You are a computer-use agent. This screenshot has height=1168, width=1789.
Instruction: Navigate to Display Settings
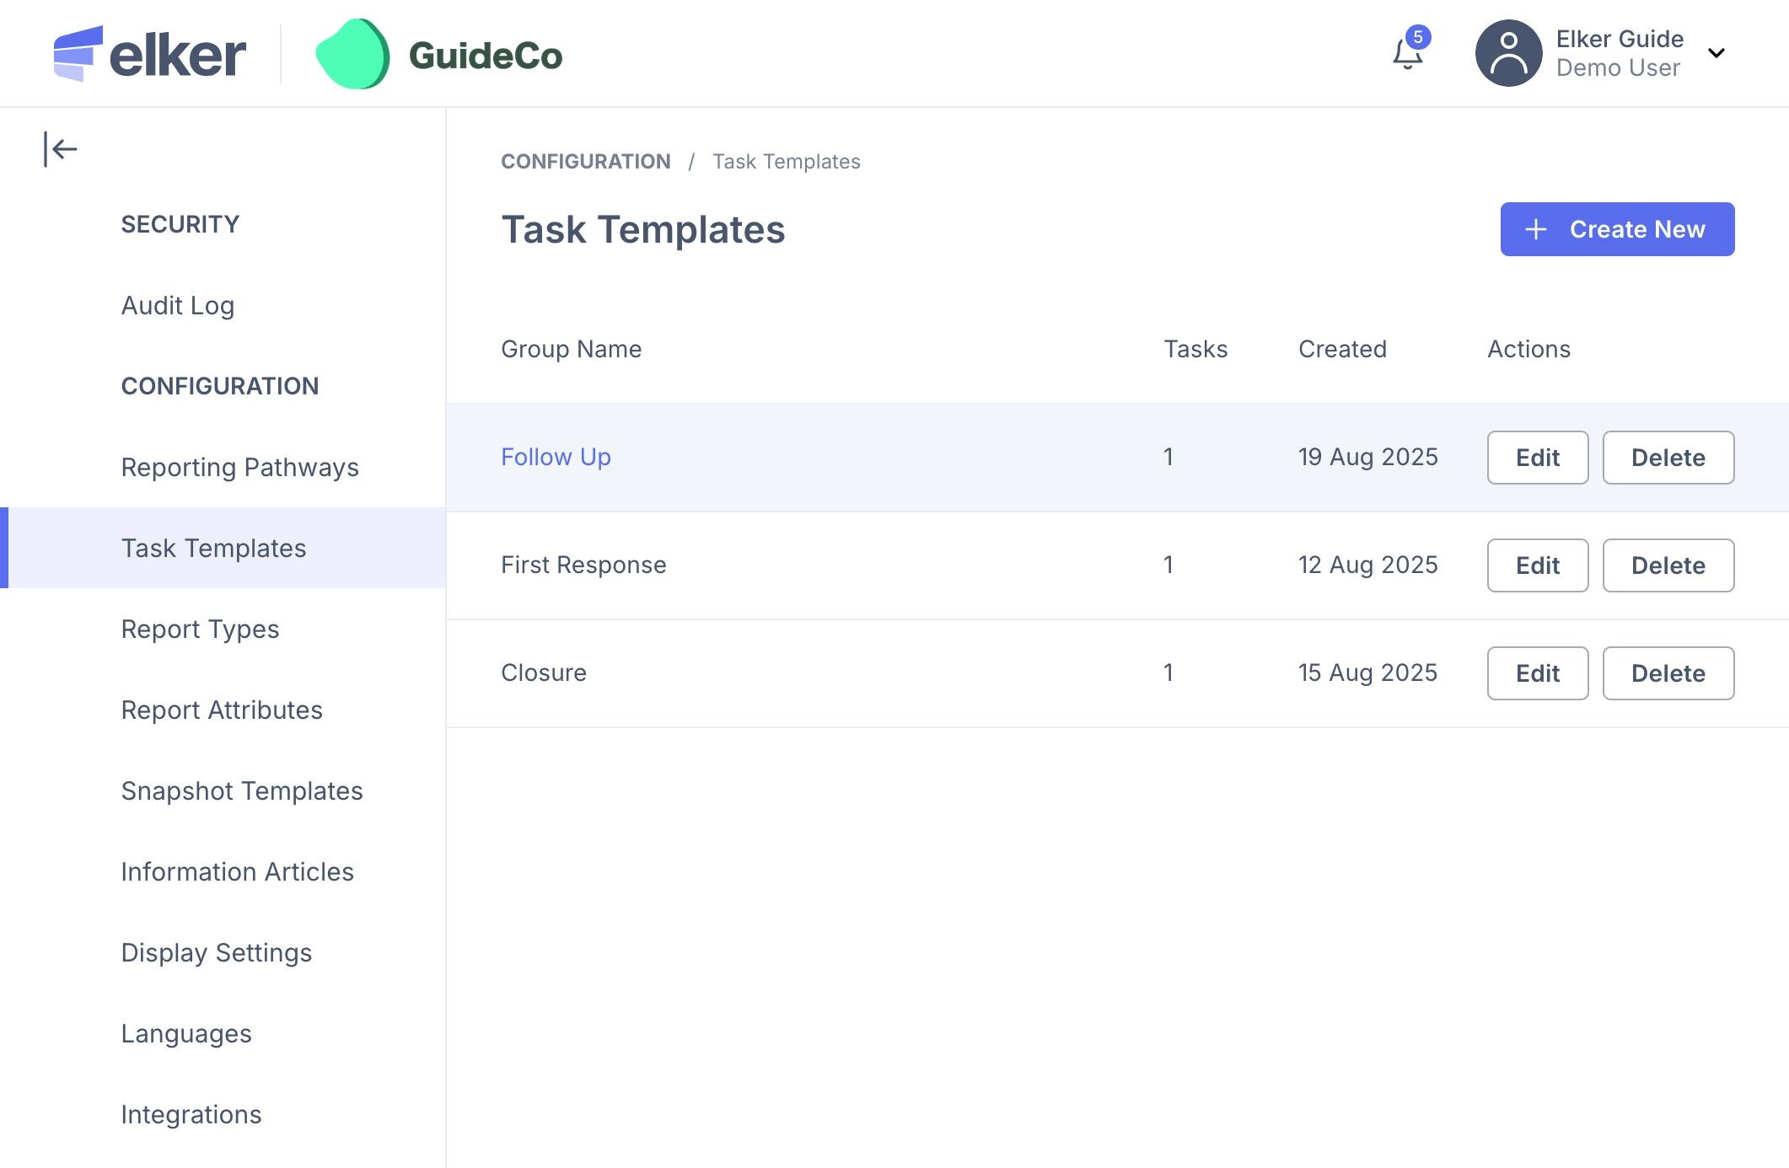(x=216, y=952)
